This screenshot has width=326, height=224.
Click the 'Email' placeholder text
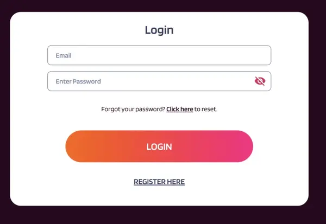coord(64,56)
